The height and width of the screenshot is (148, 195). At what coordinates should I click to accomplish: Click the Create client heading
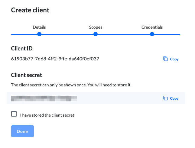pyautogui.click(x=30, y=10)
